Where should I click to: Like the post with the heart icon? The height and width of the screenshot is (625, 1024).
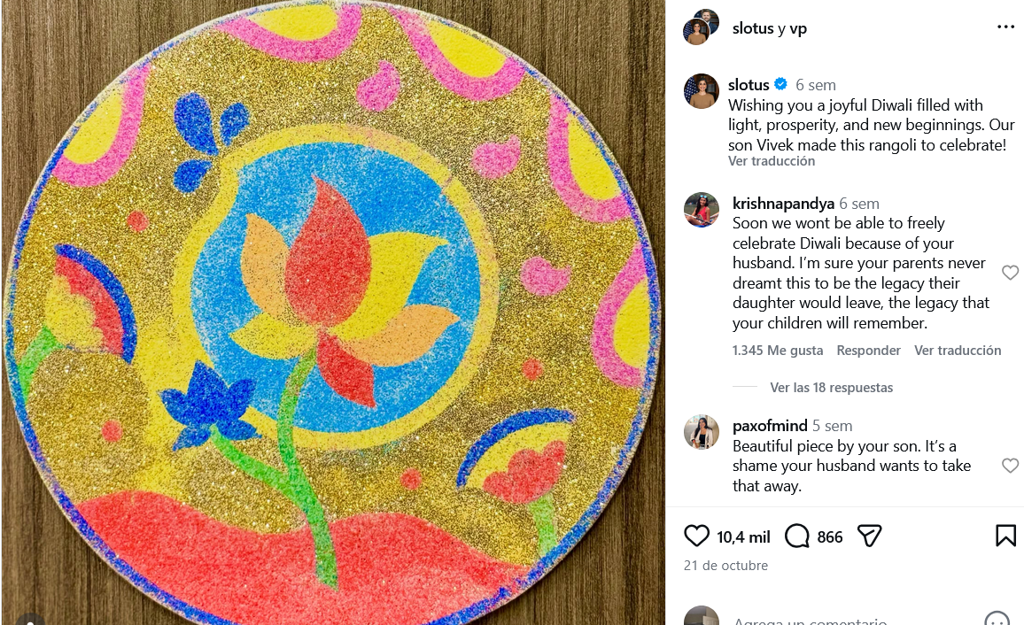pyautogui.click(x=696, y=536)
